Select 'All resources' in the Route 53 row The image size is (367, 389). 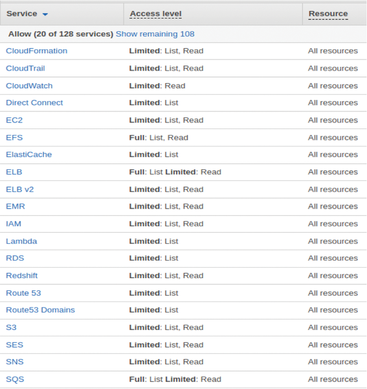(x=333, y=293)
